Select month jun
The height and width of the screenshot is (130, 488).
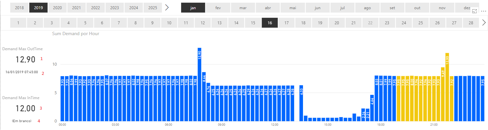click(x=318, y=8)
